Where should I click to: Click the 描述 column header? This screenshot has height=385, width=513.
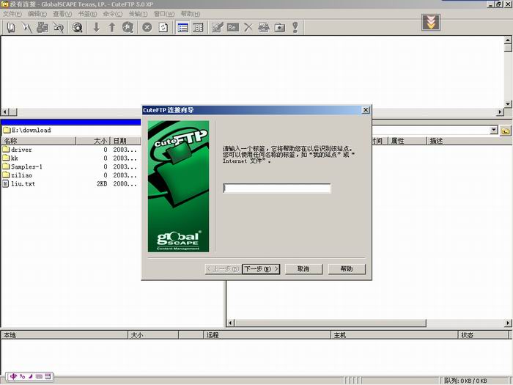(x=470, y=141)
